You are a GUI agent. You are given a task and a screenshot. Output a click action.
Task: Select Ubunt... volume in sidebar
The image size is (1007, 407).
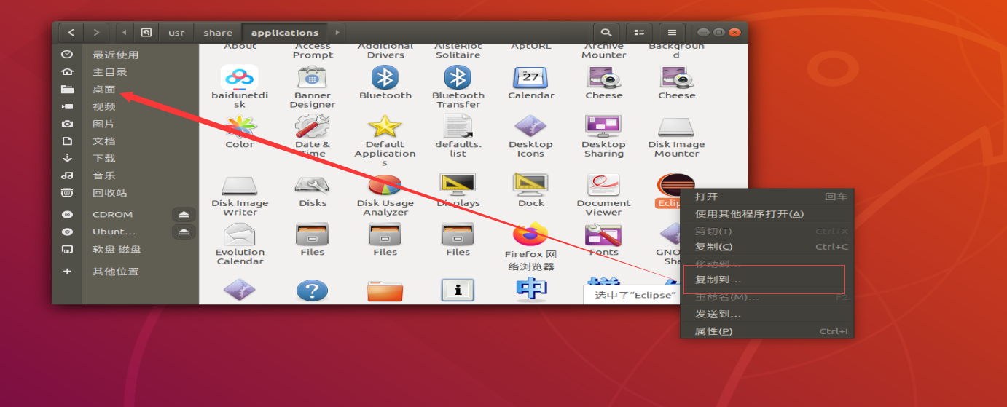pos(114,232)
